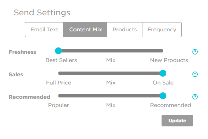Screen dimensions: 208x139
Task: Click the Sales slider handle
Action: coord(163,73)
